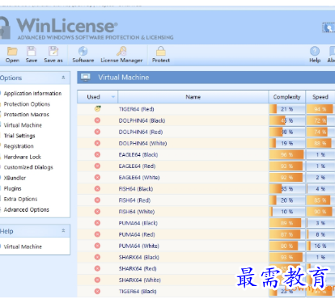
Task: Open Advanced Options
Action: click(27, 209)
